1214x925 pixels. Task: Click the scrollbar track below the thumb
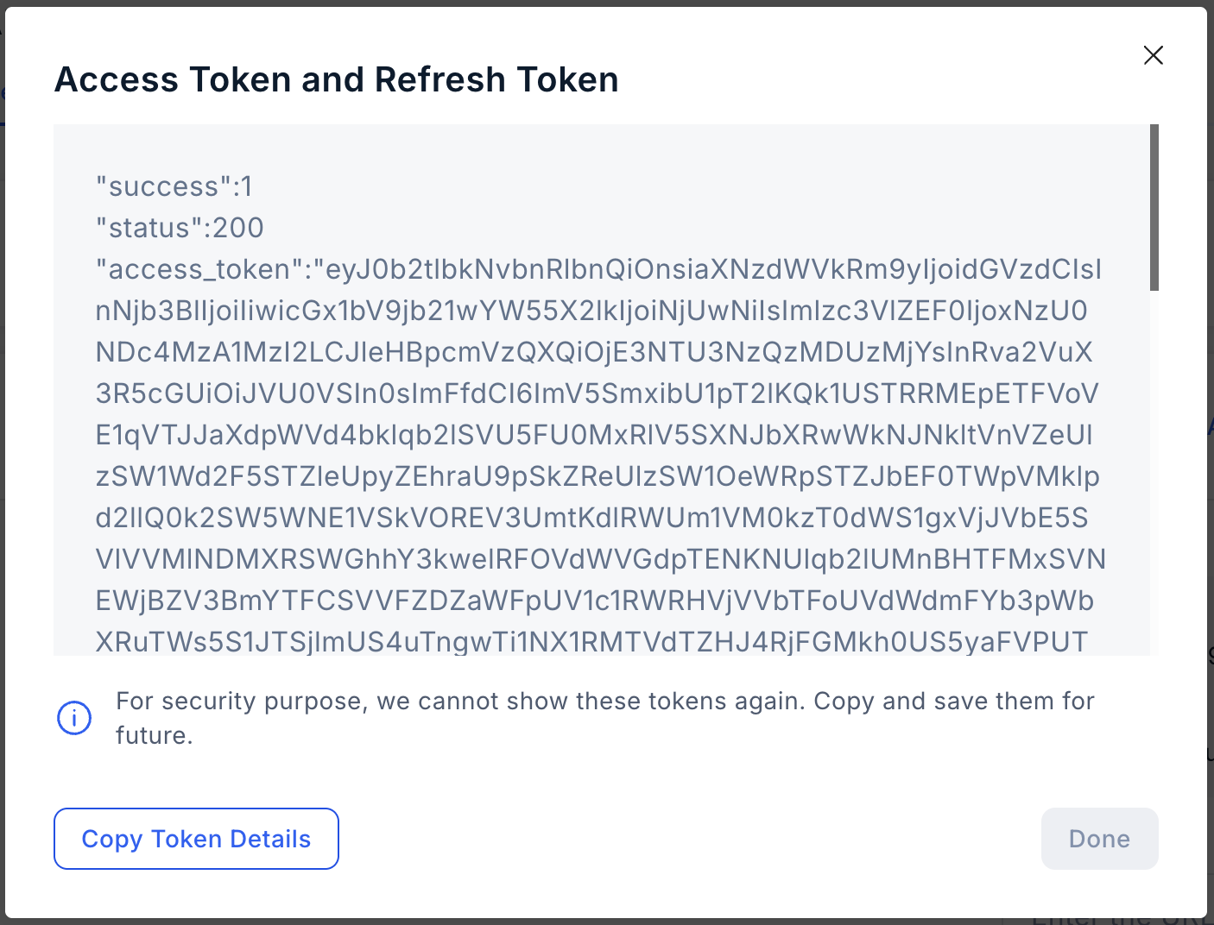coord(1154,473)
